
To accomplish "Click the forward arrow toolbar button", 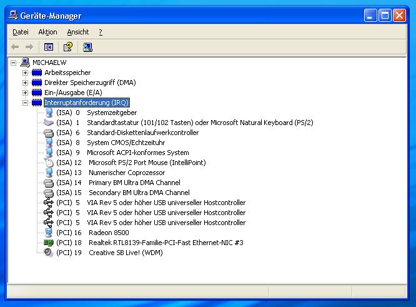I will pos(29,48).
